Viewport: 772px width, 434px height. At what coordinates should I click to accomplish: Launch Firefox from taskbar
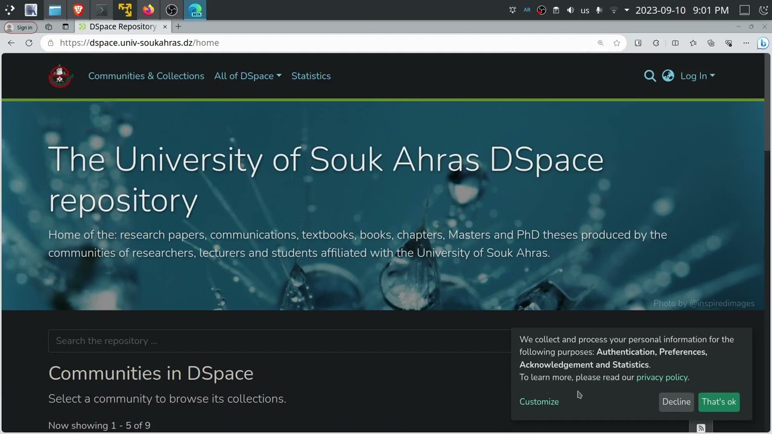pos(148,10)
